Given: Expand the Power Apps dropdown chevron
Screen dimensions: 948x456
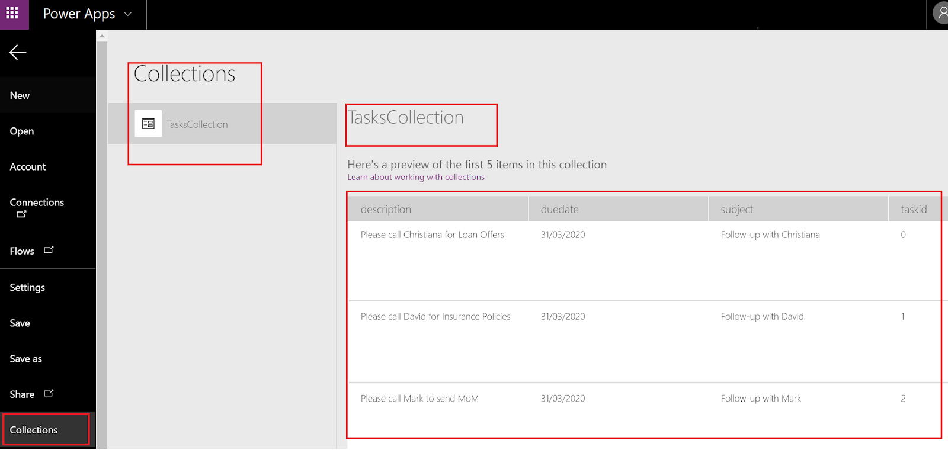Looking at the screenshot, I should coord(127,14).
